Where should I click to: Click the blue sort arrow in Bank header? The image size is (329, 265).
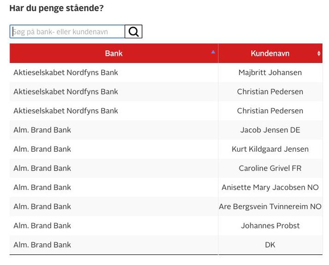point(213,52)
